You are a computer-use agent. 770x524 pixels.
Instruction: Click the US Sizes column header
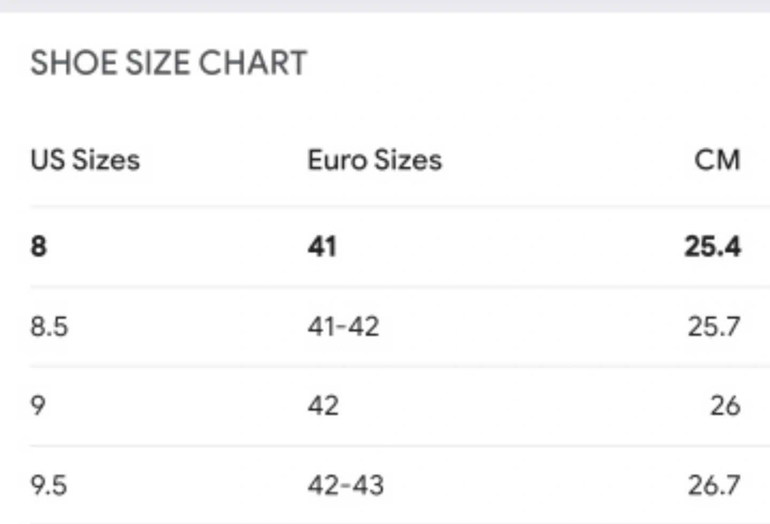[x=85, y=160]
